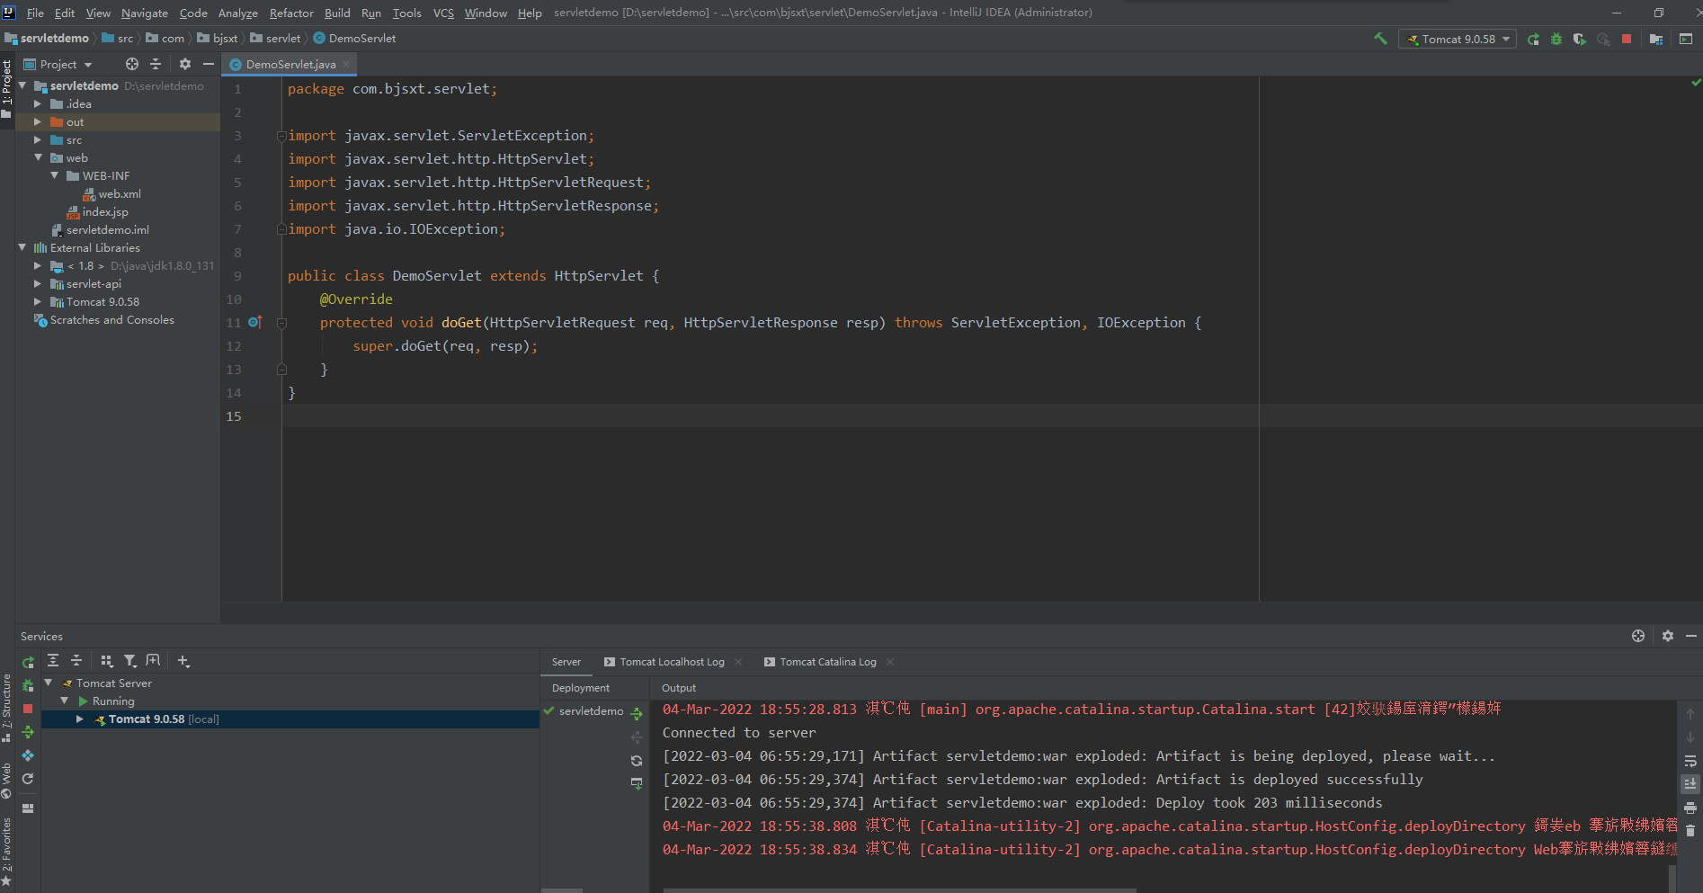Collapse External Libraries node
1703x893 pixels.
tap(22, 247)
